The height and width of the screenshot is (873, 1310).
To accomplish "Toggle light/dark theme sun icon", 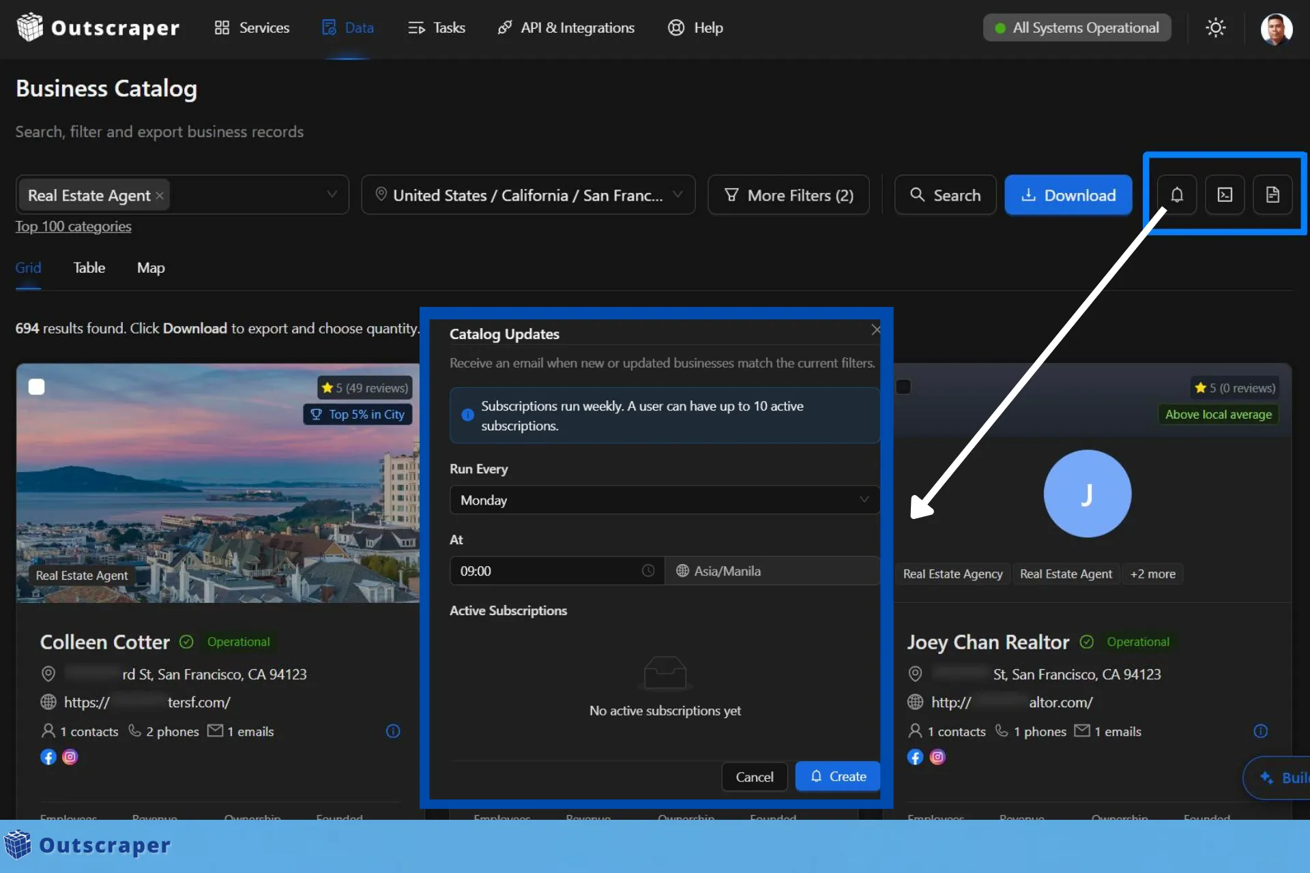I will pyautogui.click(x=1215, y=27).
